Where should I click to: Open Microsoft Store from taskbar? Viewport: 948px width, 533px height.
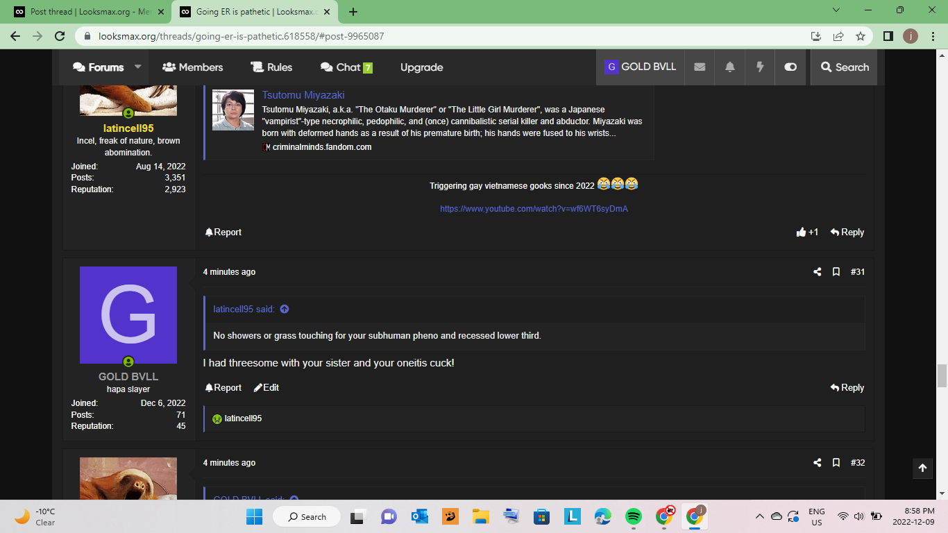(x=541, y=516)
